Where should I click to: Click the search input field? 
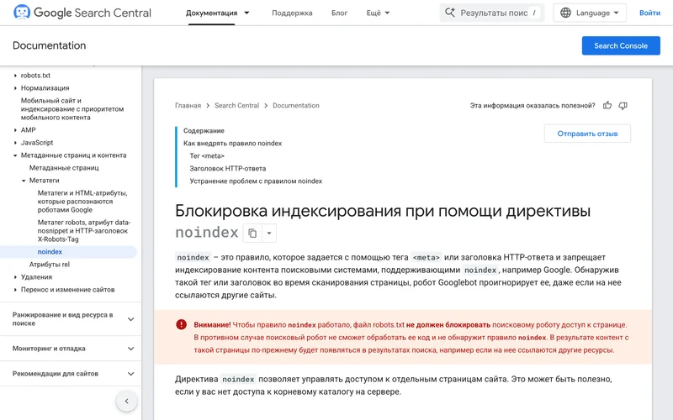click(x=492, y=13)
